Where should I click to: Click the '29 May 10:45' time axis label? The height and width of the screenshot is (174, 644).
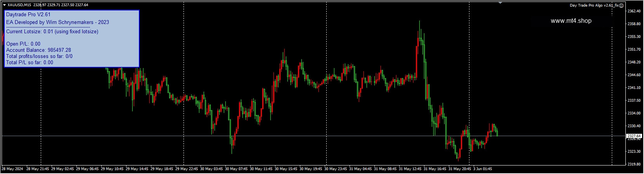pyautogui.click(x=112, y=169)
